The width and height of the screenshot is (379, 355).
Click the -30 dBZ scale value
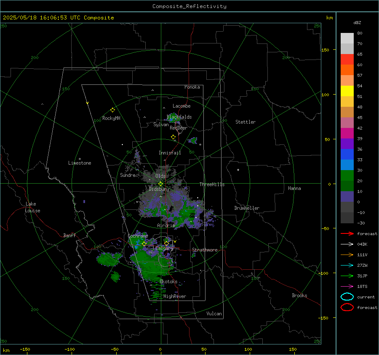click(x=361, y=223)
